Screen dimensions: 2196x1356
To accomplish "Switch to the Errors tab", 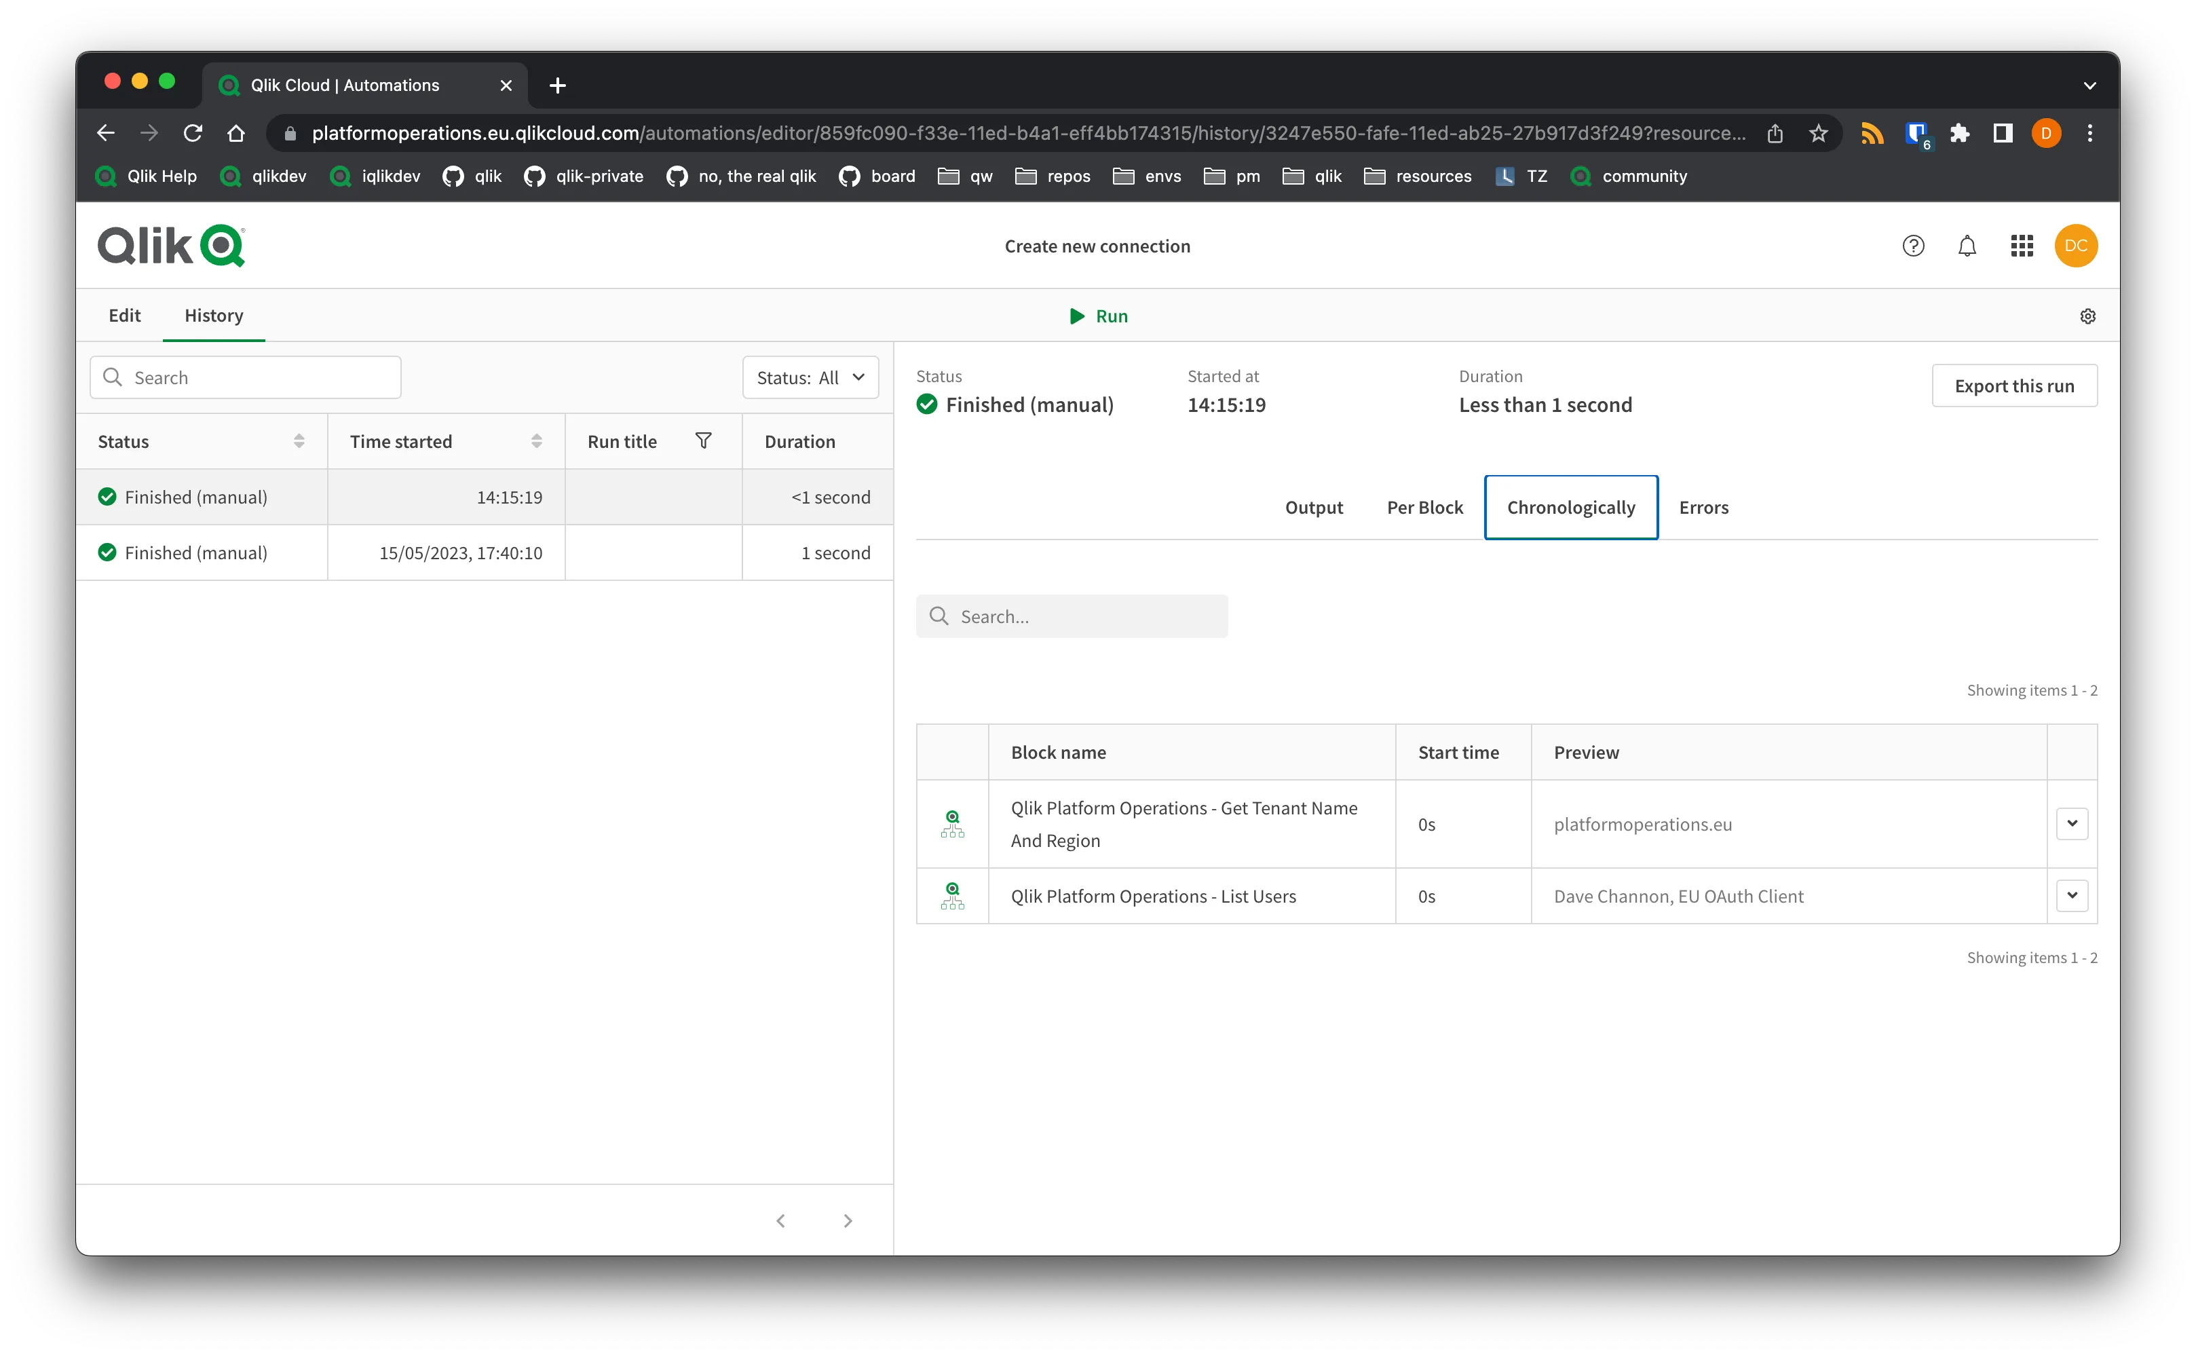I will click(1703, 506).
